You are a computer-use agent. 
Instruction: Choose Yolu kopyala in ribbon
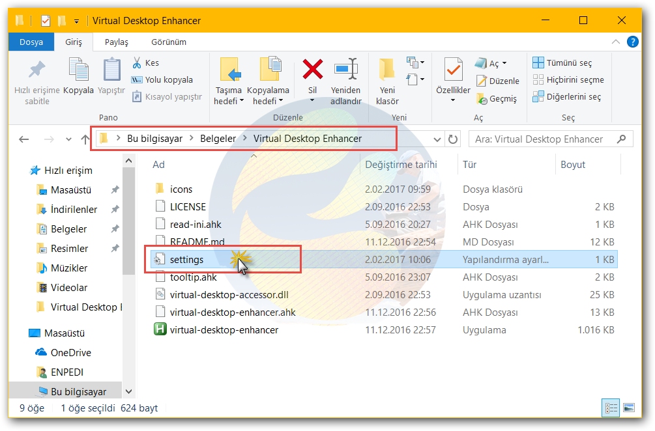click(x=162, y=79)
